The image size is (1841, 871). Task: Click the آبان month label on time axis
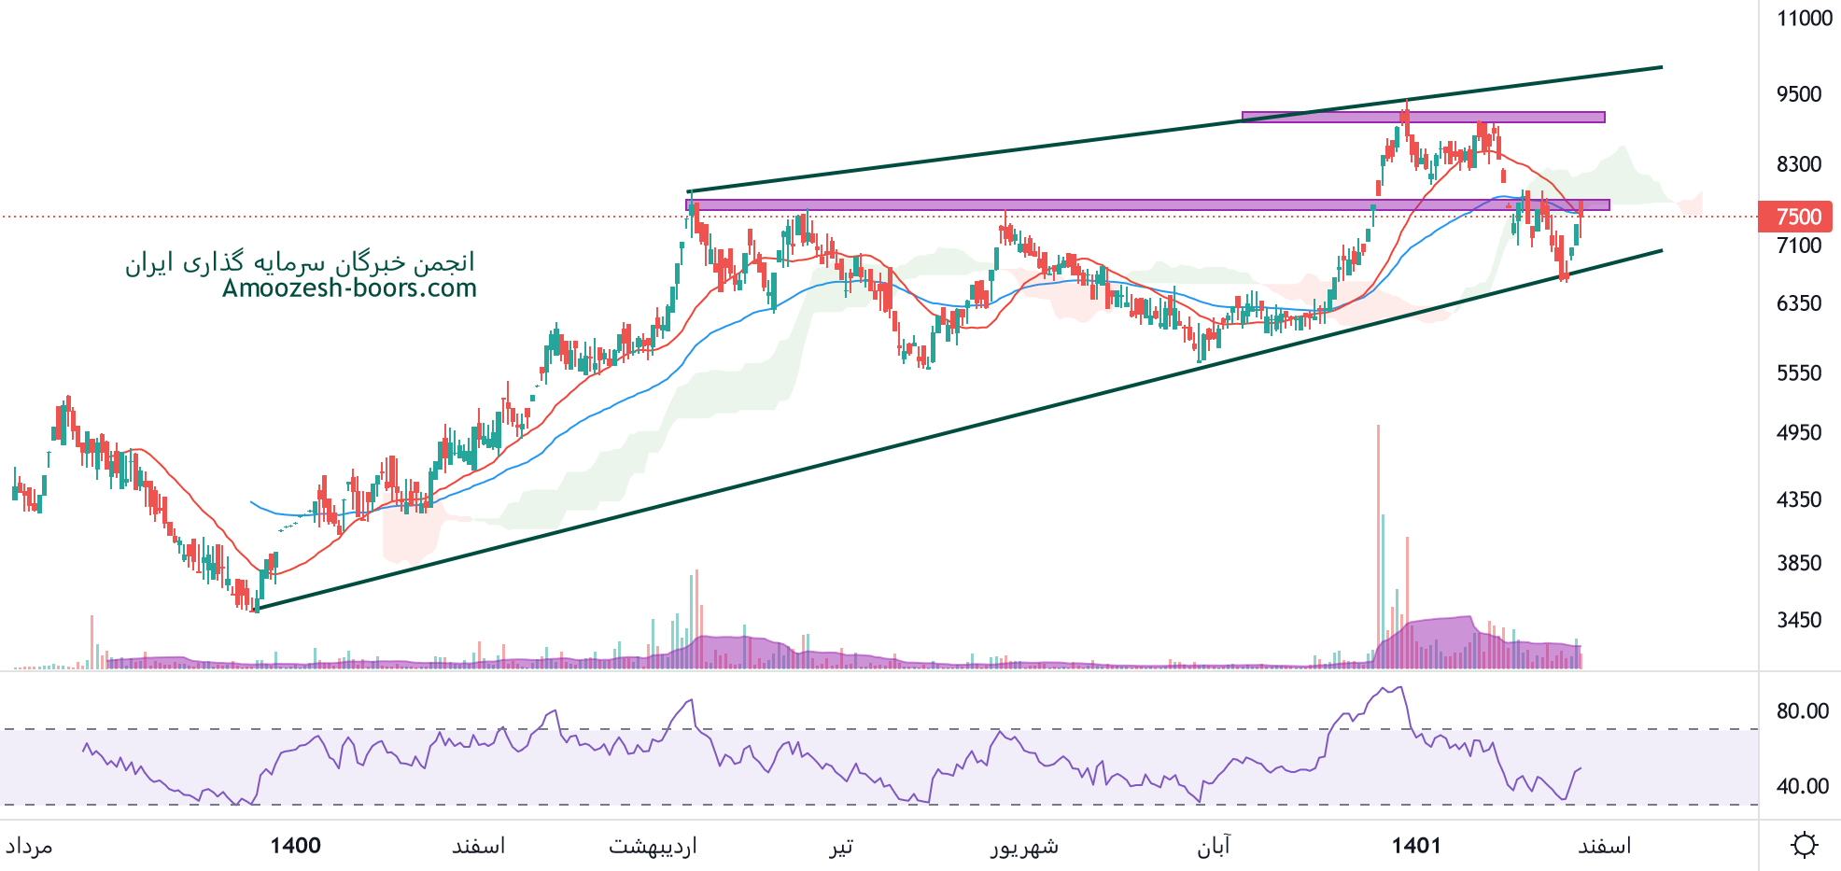pyautogui.click(x=1214, y=846)
